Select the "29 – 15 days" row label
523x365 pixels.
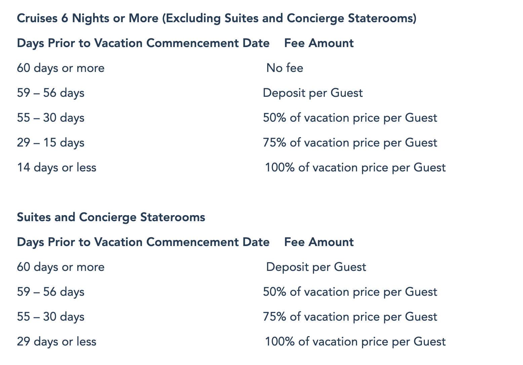51,143
